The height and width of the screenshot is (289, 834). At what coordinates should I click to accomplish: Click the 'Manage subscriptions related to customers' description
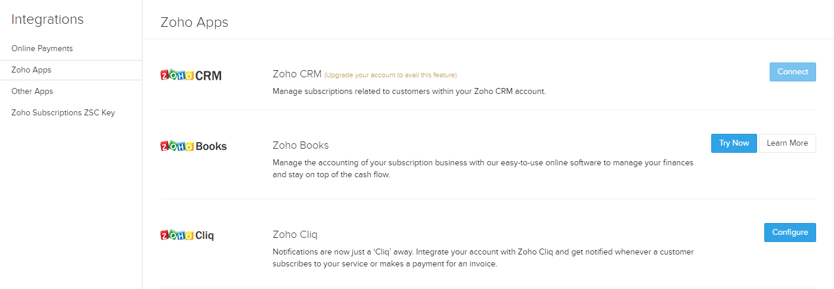[x=409, y=92]
